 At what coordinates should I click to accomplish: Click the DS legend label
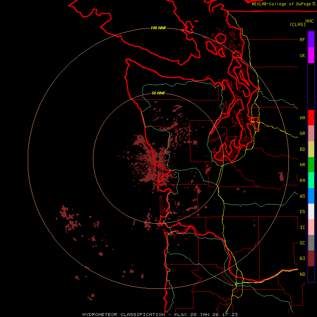click(302, 211)
